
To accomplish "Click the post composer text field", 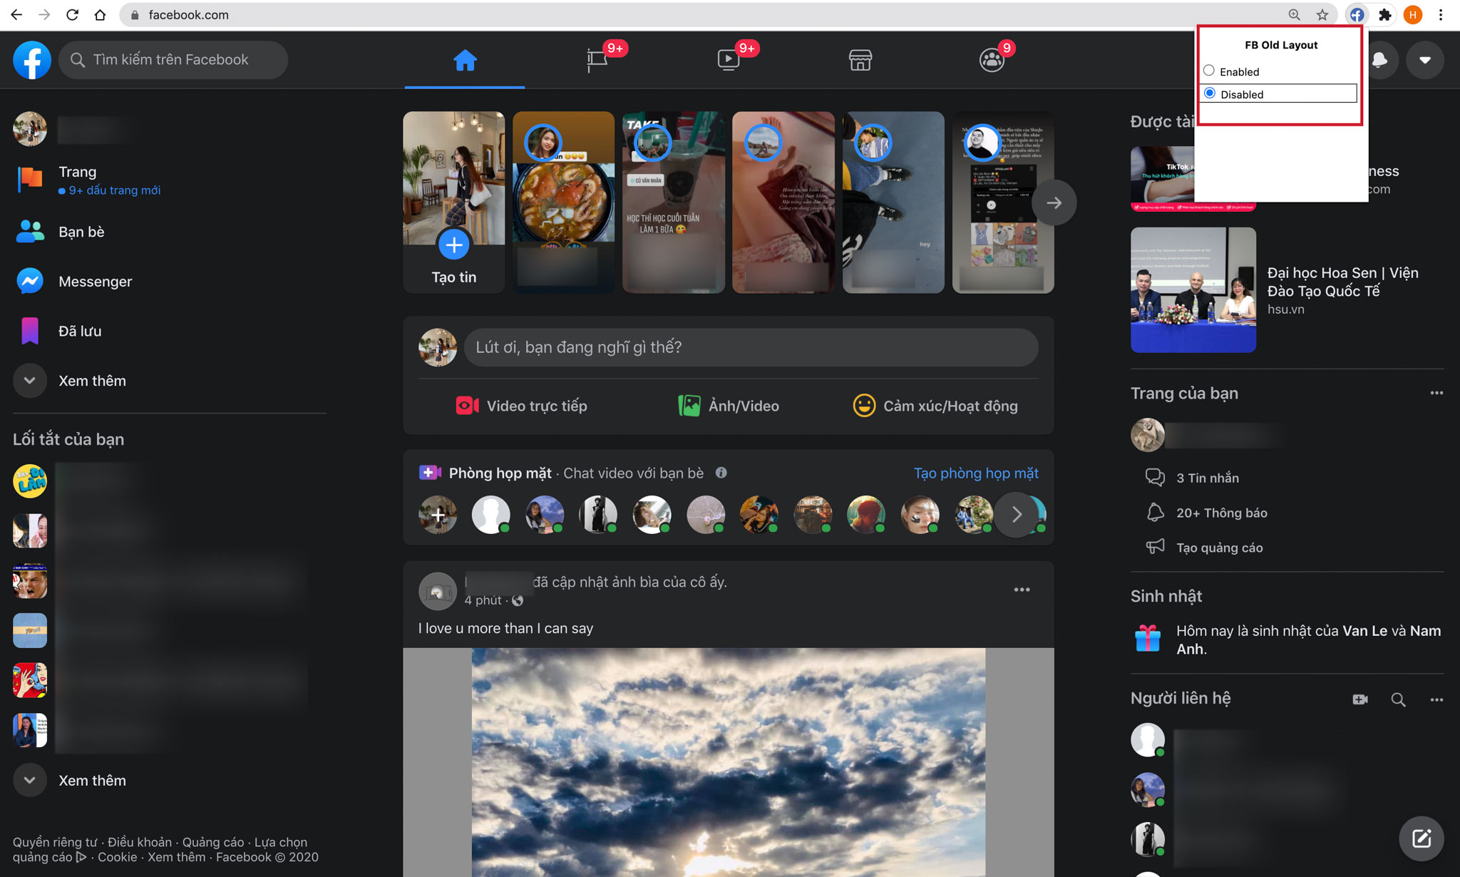I will (x=751, y=347).
